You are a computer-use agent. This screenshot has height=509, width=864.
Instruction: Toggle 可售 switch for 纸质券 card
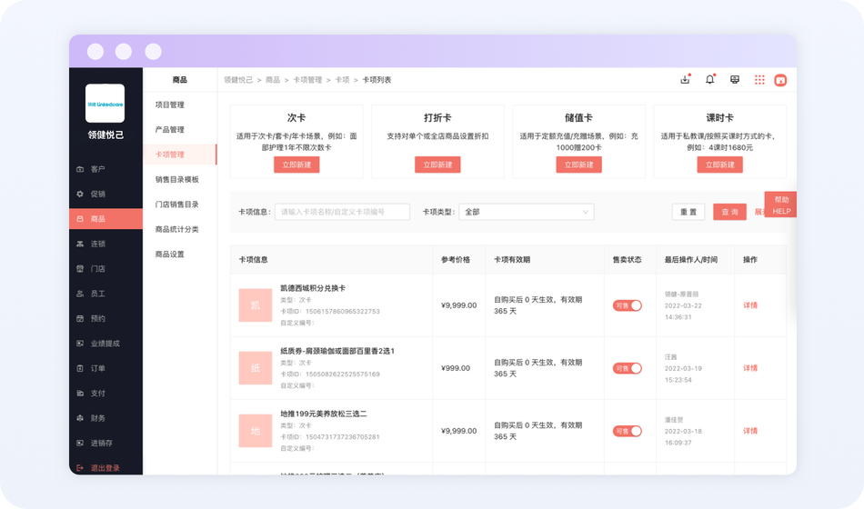[x=627, y=368]
